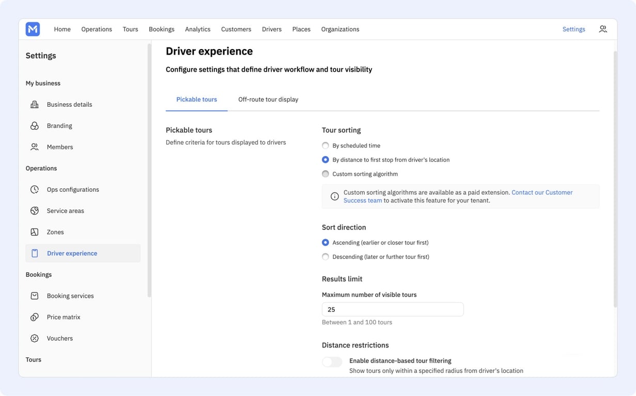Viewport: 636px width, 396px height.
Task: Click the Driver experience page heading
Action: [x=209, y=51]
